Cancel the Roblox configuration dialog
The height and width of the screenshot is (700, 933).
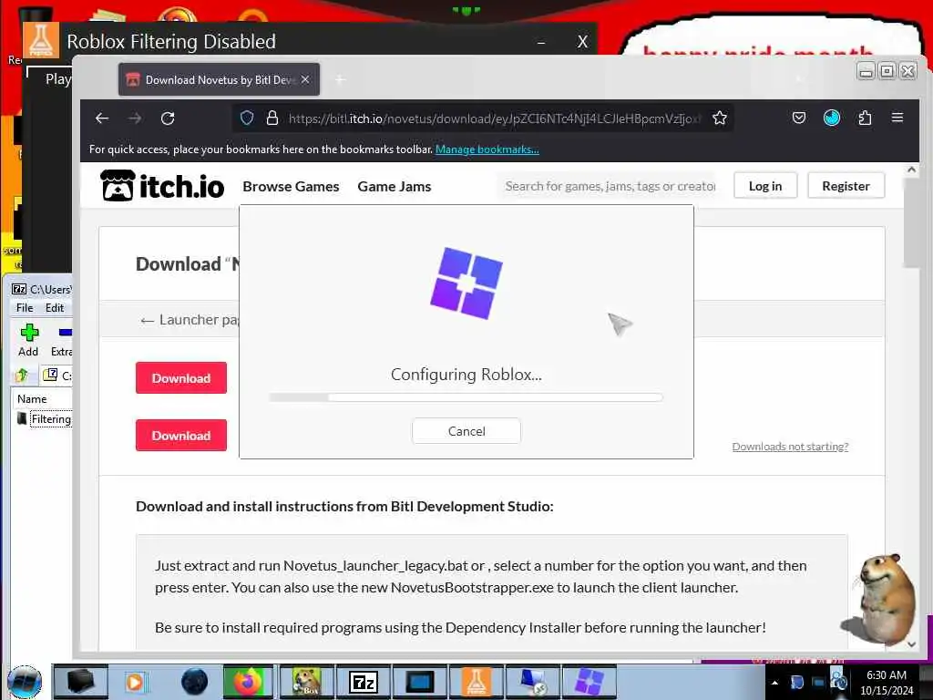(x=466, y=431)
